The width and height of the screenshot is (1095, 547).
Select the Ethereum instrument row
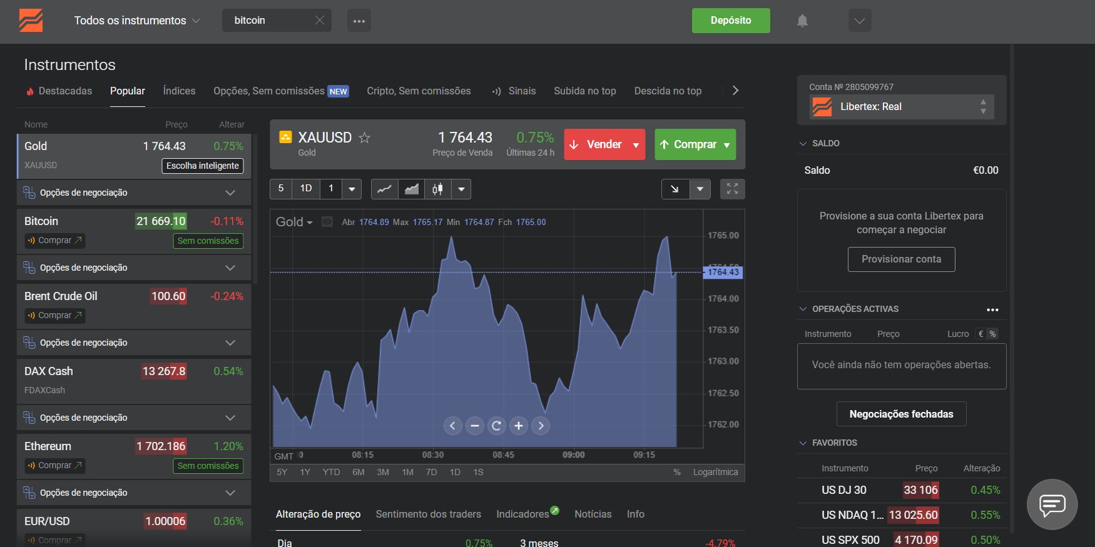coord(134,456)
